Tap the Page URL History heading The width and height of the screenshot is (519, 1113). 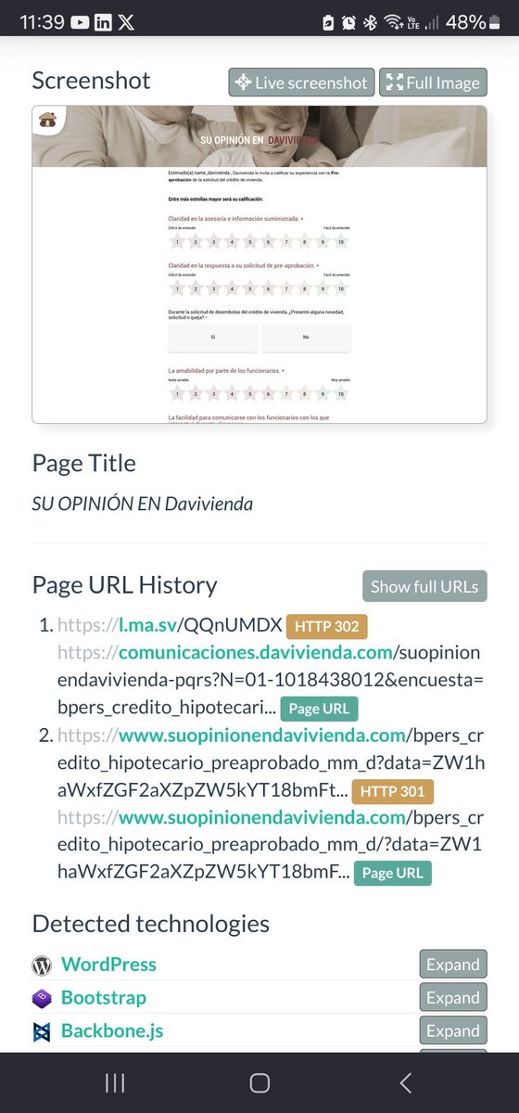point(125,585)
